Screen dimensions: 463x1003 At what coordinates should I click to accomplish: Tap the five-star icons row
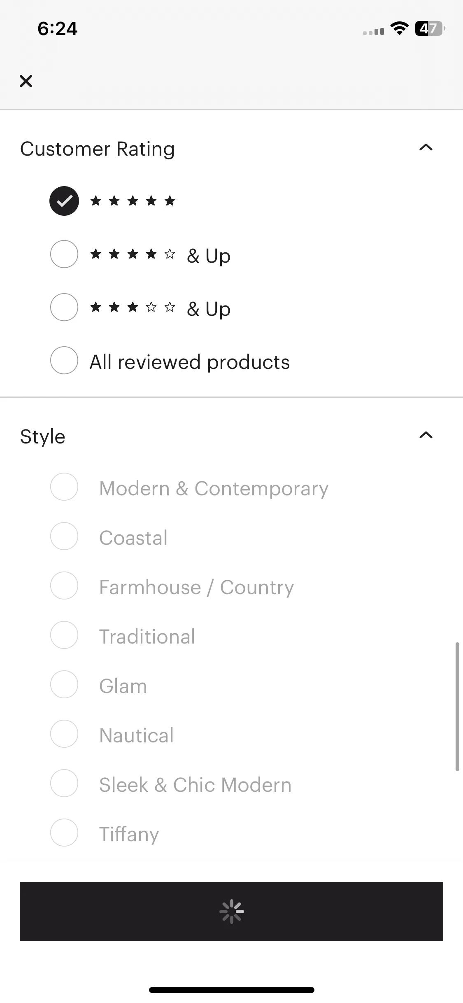point(133,201)
